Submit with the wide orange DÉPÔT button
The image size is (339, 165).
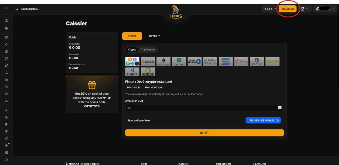coord(204,133)
